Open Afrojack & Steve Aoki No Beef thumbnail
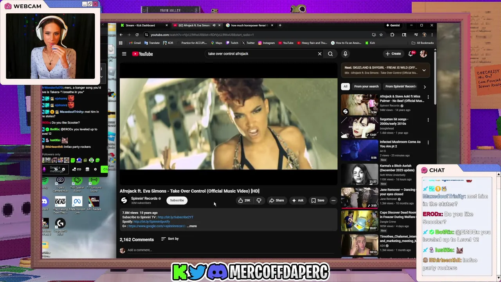Screen dimensions: 501x282 pyautogui.click(x=359, y=104)
